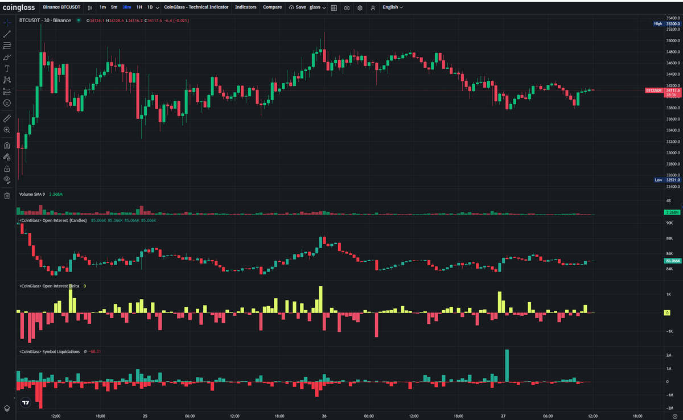This screenshot has width=683, height=420.
Task: Open the Fibonacci retracement tools
Action: click(x=7, y=46)
